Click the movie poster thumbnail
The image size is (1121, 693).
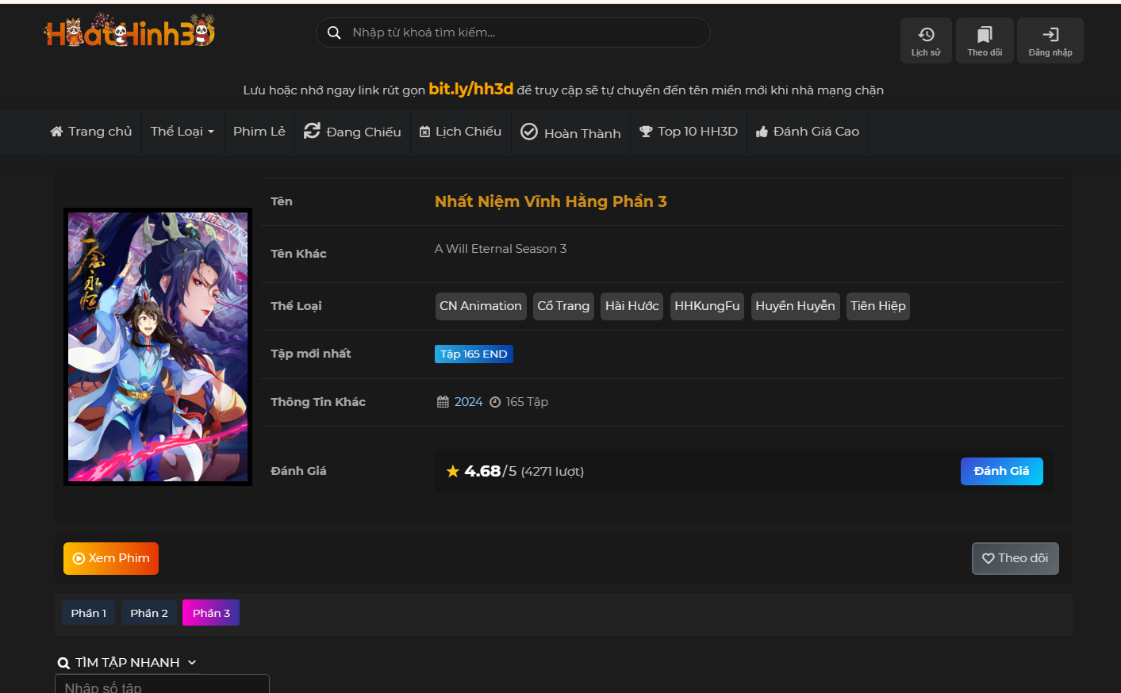point(158,346)
